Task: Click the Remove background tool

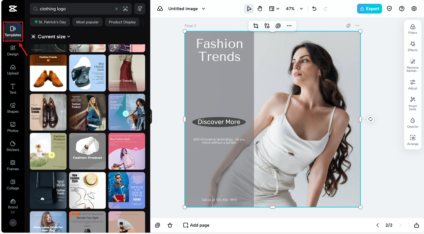Action: point(413,65)
